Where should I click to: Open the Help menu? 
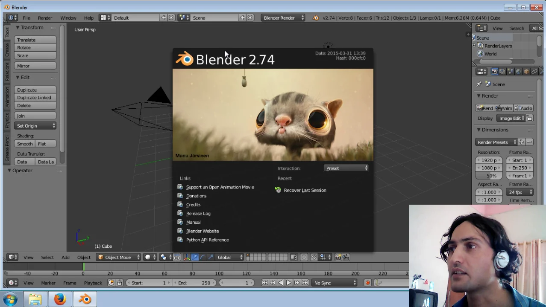[x=88, y=17]
